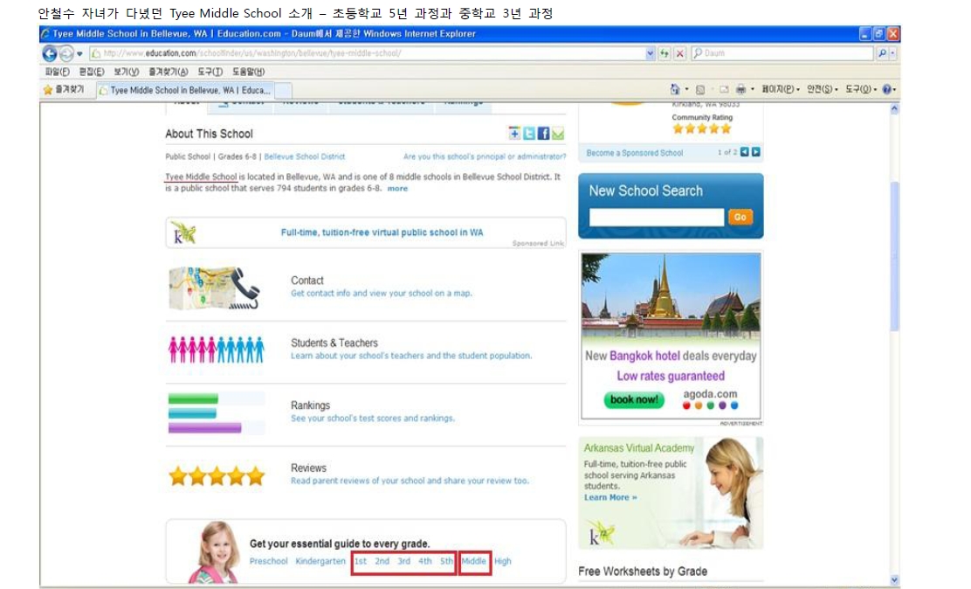The height and width of the screenshot is (589, 971).
Task: Click the New School Search text field
Action: [656, 217]
